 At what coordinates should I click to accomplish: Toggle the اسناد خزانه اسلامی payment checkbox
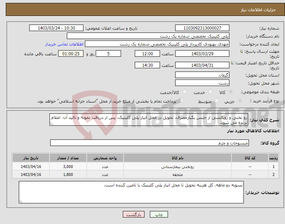point(181,100)
